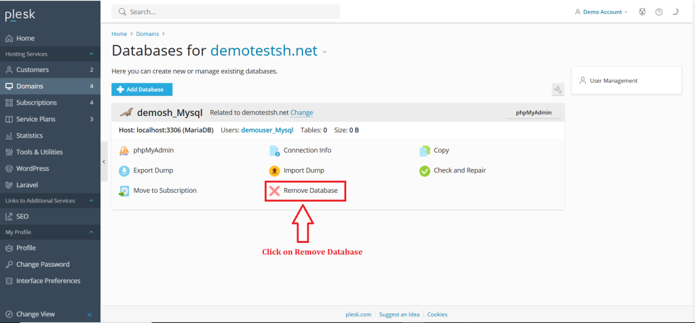Click the Plesk logo
The image size is (695, 323).
click(x=20, y=15)
